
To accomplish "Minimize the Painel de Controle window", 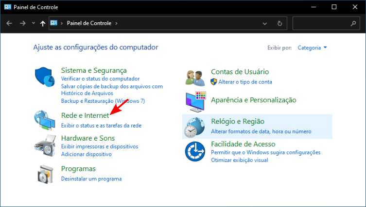I will pos(314,7).
